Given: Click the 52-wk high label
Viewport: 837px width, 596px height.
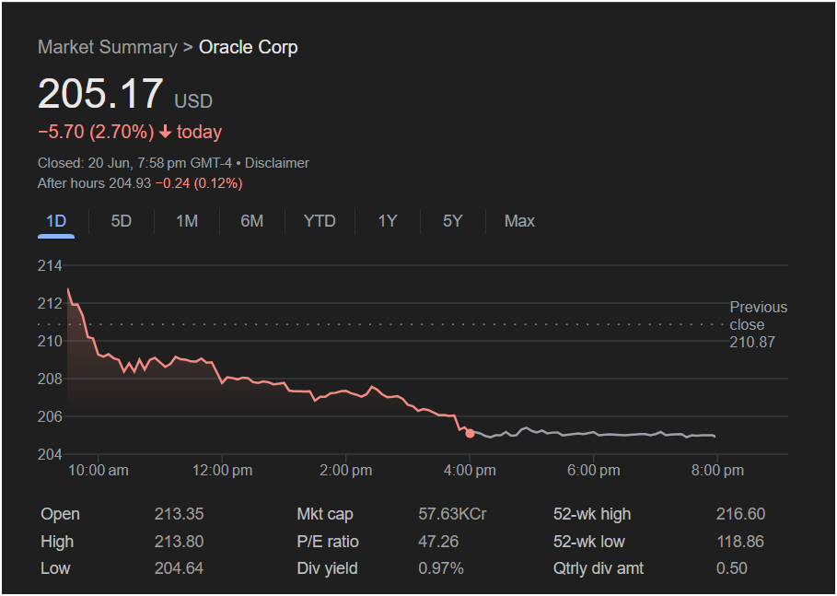Looking at the screenshot, I should 592,514.
